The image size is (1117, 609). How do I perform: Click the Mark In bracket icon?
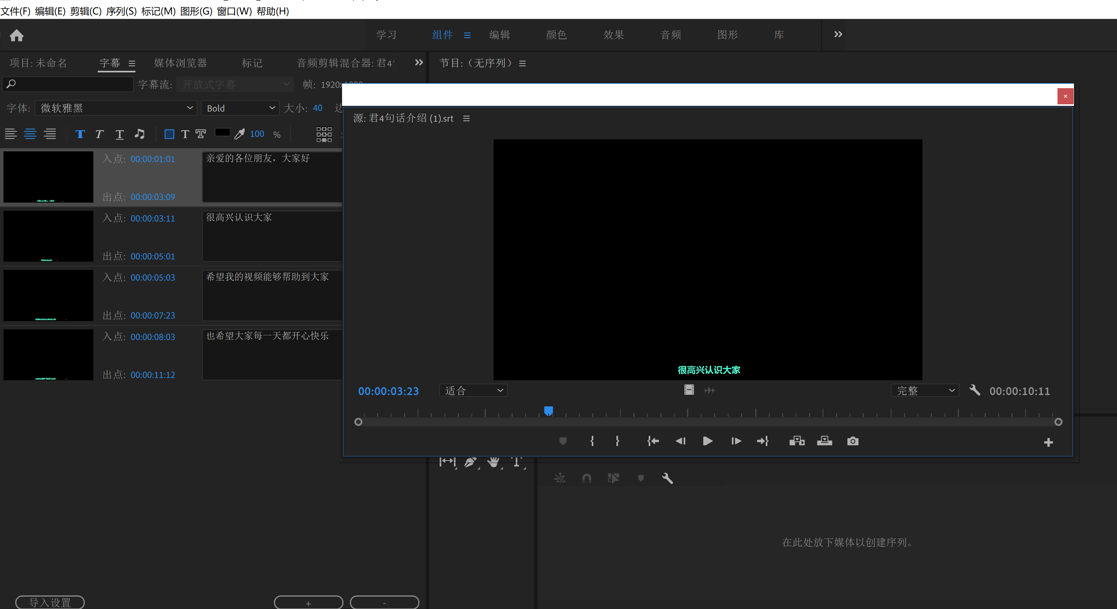pos(592,441)
